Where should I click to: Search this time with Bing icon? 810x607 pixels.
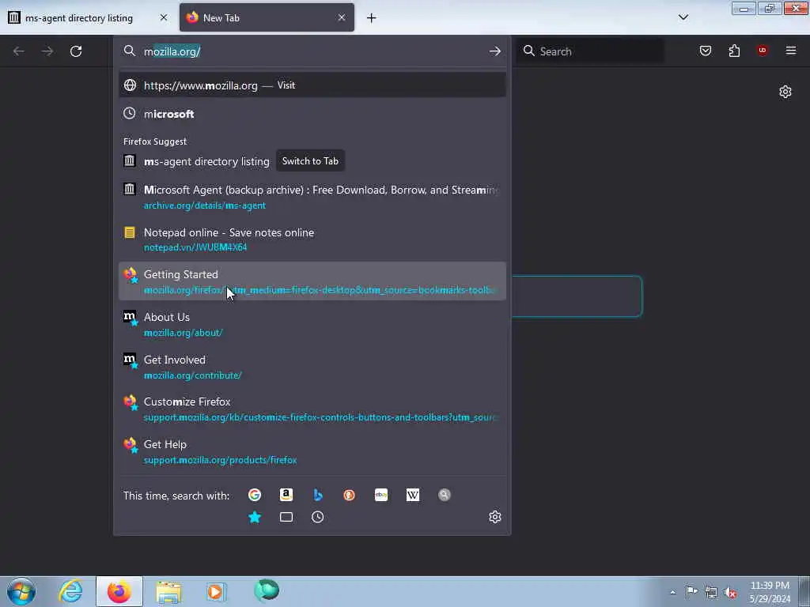[318, 495]
